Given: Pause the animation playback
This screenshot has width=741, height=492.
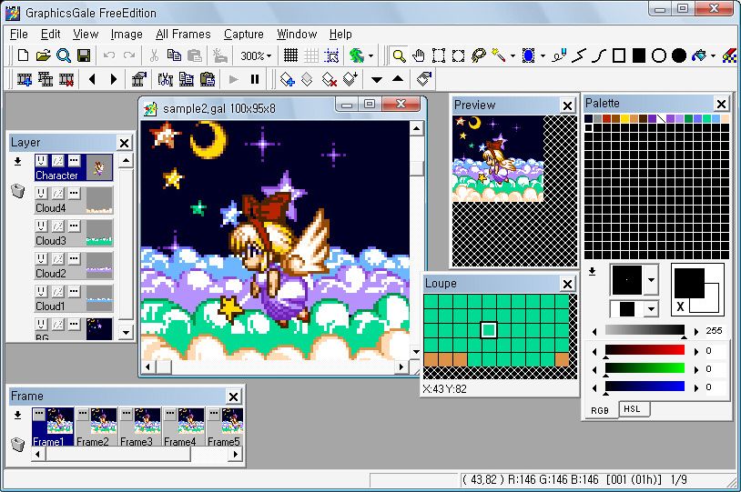Looking at the screenshot, I should (255, 79).
